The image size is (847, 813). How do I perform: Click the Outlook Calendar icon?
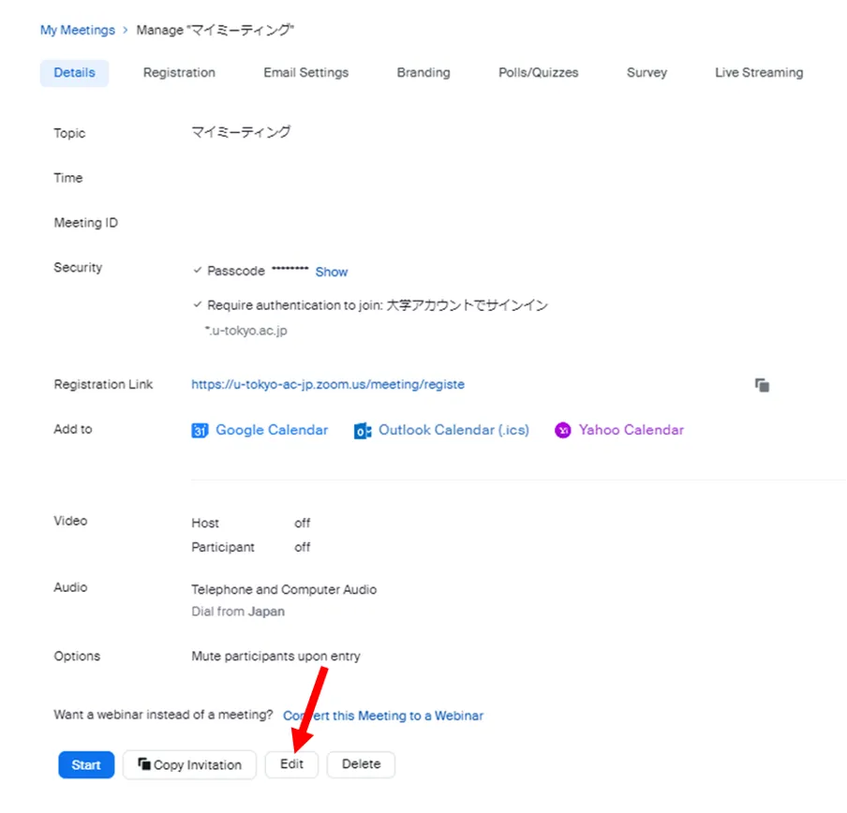363,431
